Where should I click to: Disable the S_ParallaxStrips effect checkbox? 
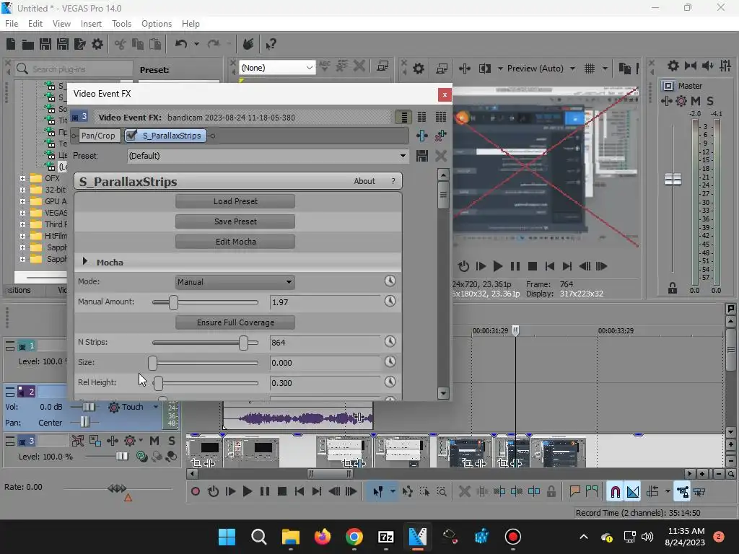(132, 136)
